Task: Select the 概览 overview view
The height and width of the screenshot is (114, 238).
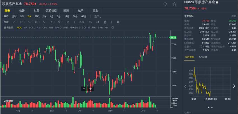Action: click(6, 17)
